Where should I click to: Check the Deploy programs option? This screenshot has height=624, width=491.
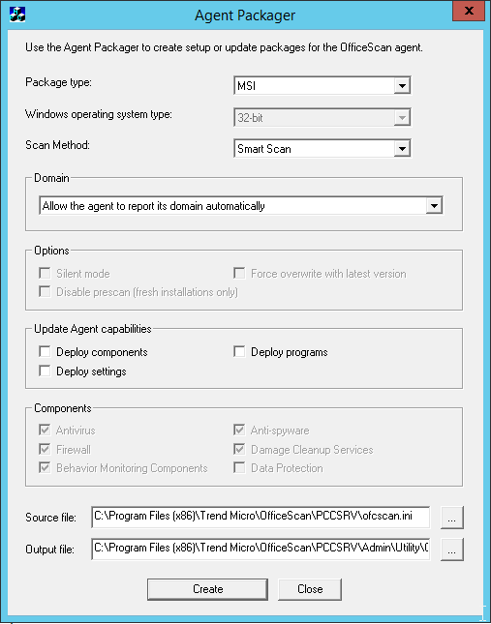(239, 352)
